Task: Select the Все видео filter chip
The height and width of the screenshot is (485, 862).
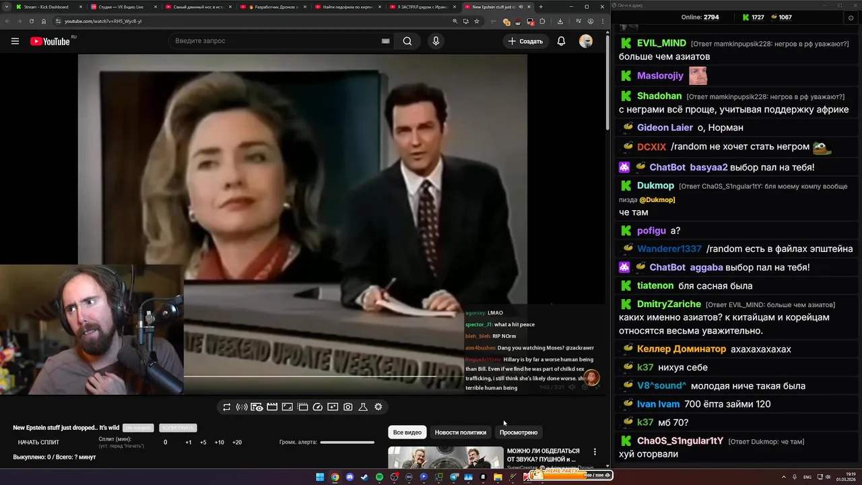Action: click(x=407, y=432)
